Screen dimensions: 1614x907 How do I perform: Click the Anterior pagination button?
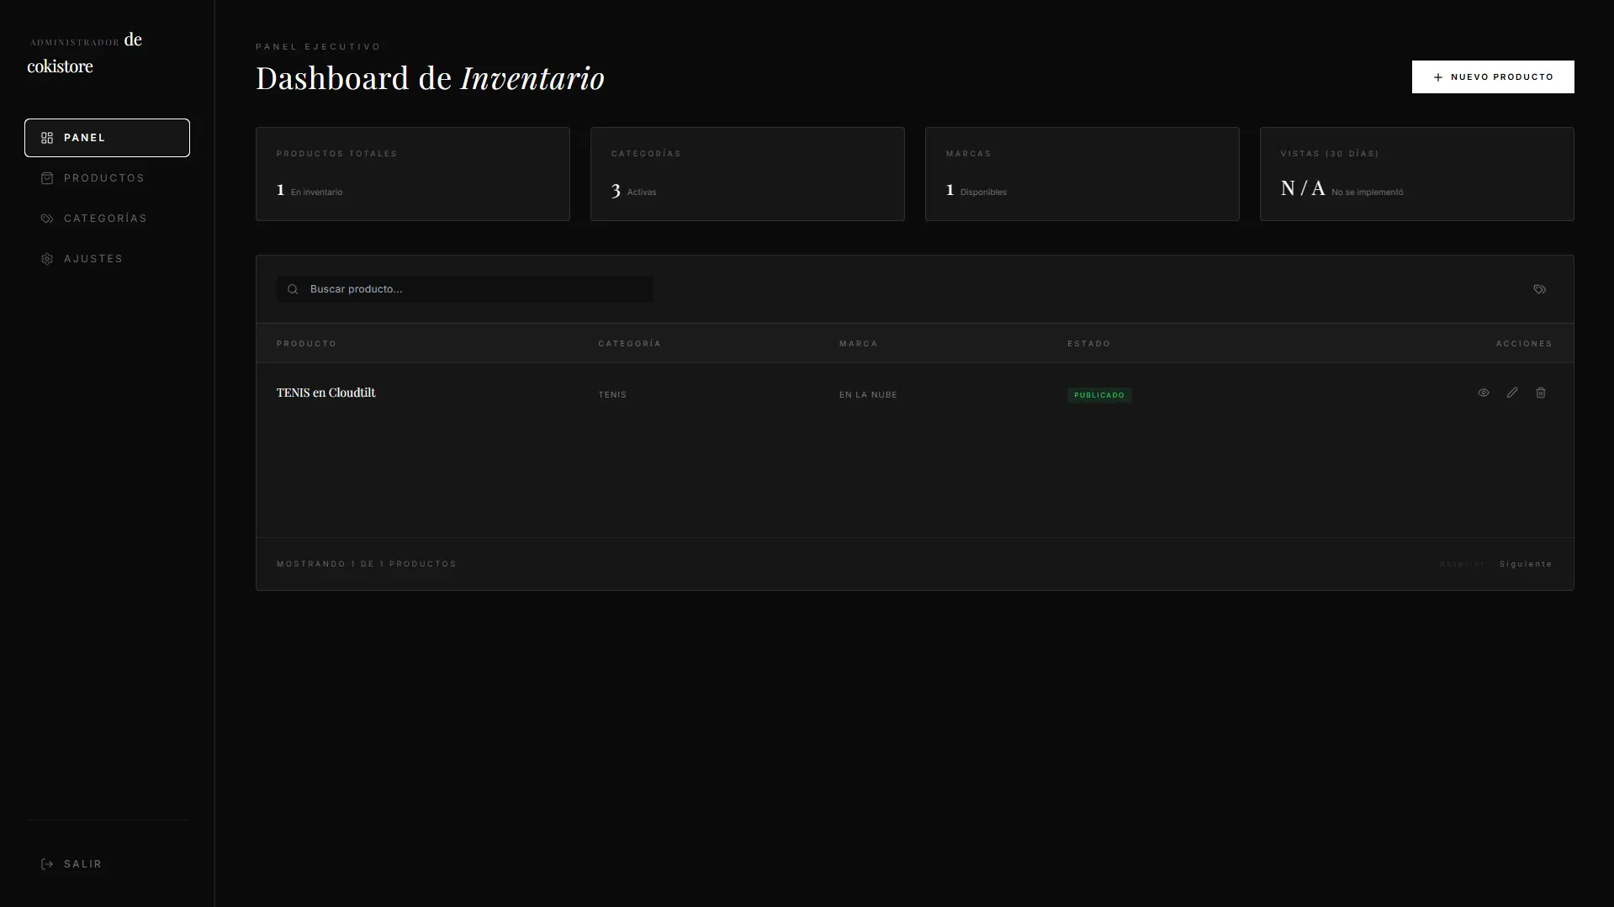[x=1463, y=564]
